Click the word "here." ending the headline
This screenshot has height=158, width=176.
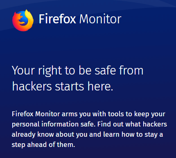point(100,86)
